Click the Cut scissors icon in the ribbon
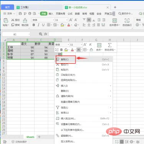 click(x=13, y=20)
